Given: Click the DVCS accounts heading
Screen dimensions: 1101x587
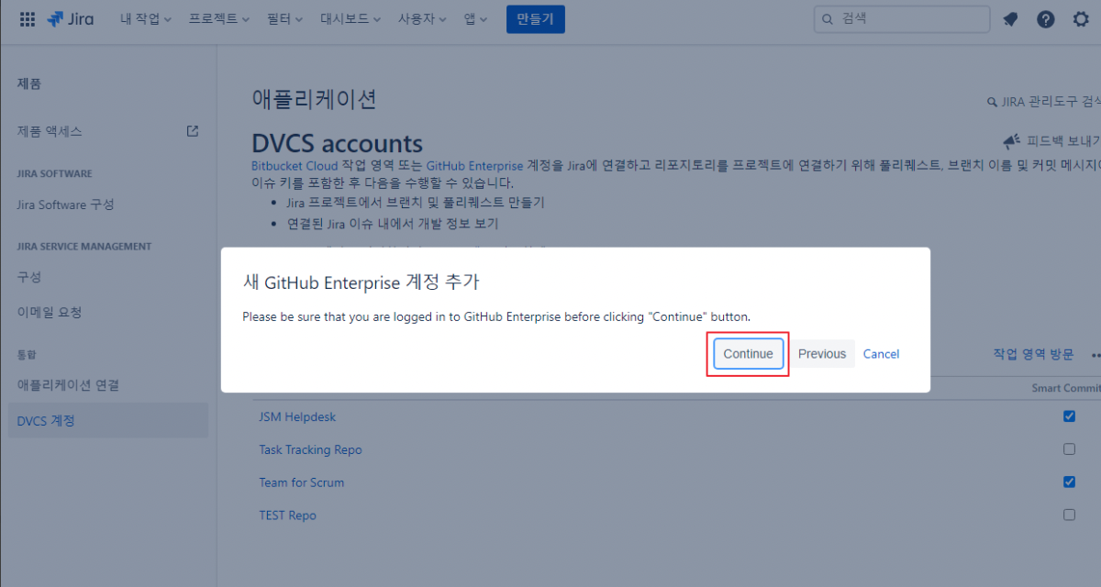Looking at the screenshot, I should click(337, 143).
